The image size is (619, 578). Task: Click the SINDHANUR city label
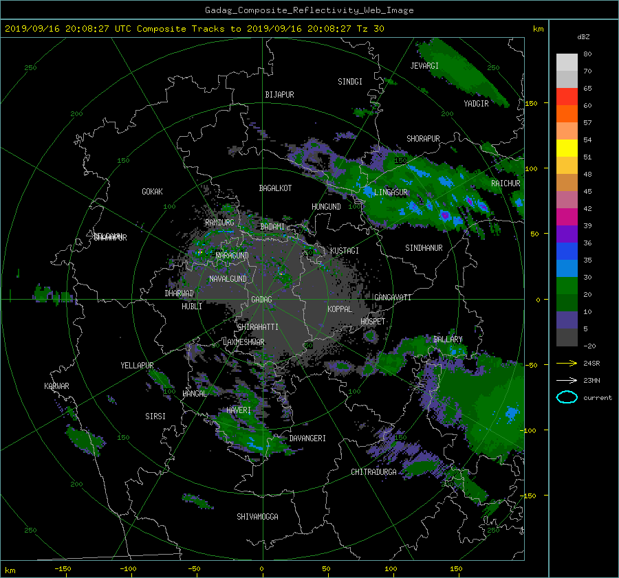(x=424, y=248)
